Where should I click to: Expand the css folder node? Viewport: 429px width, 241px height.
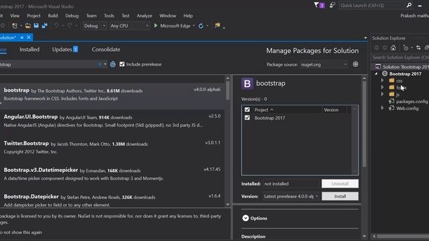(x=382, y=80)
